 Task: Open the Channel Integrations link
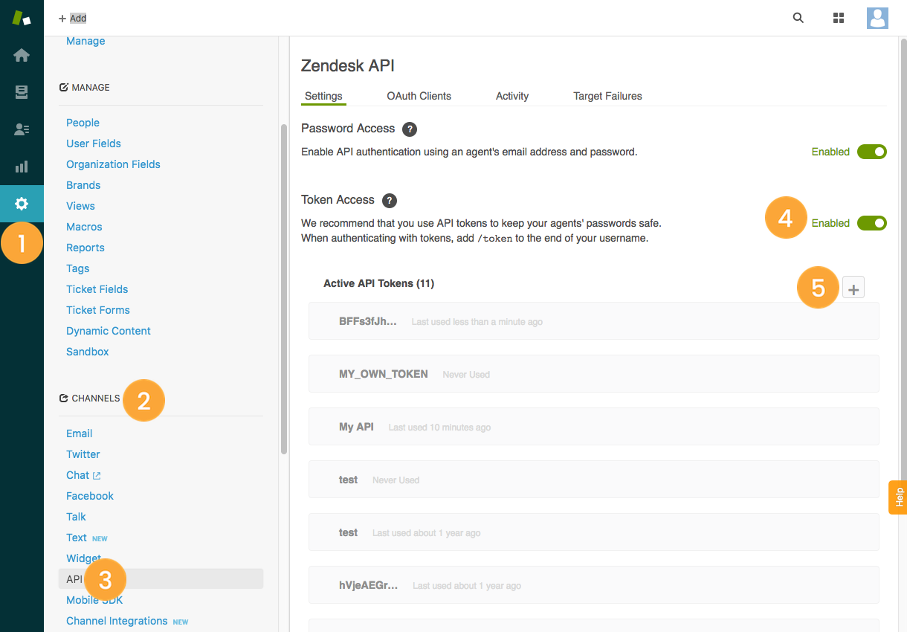(117, 621)
